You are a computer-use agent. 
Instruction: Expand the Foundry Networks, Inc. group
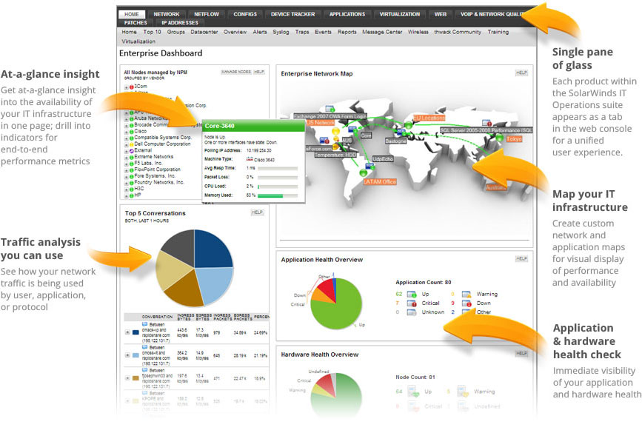(x=127, y=183)
